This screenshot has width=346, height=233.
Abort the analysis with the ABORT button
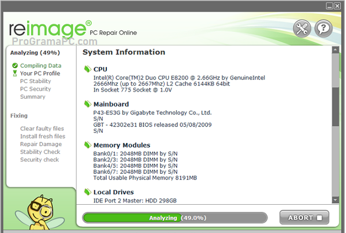(304, 217)
